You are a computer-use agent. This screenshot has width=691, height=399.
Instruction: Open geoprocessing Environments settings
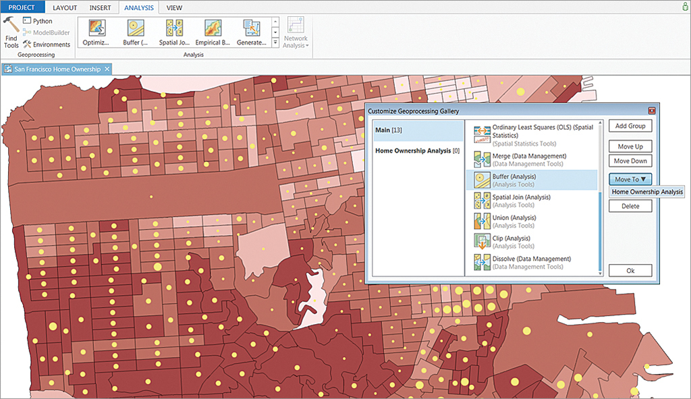(x=46, y=45)
